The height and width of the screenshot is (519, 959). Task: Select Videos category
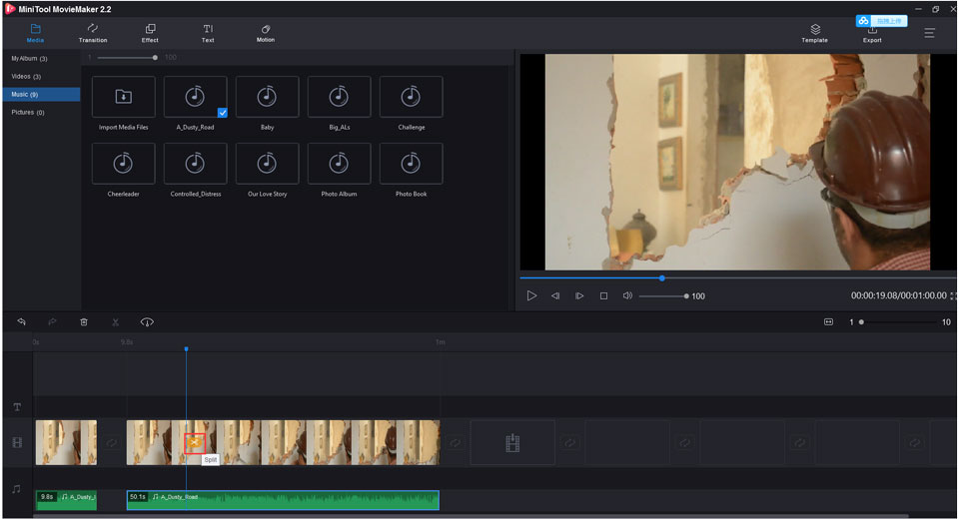tap(42, 77)
